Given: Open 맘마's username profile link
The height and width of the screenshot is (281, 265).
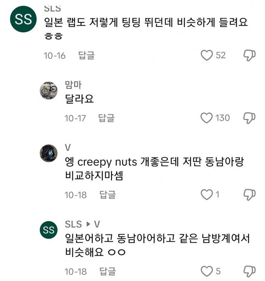Looking at the screenshot, I should 73,85.
